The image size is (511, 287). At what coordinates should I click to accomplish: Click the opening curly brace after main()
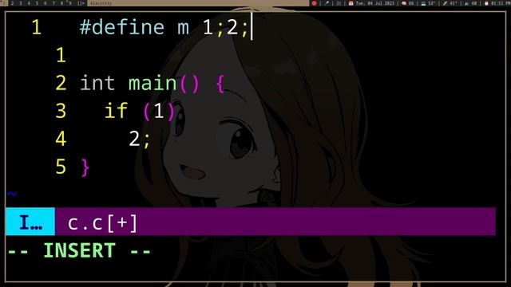tap(220, 84)
